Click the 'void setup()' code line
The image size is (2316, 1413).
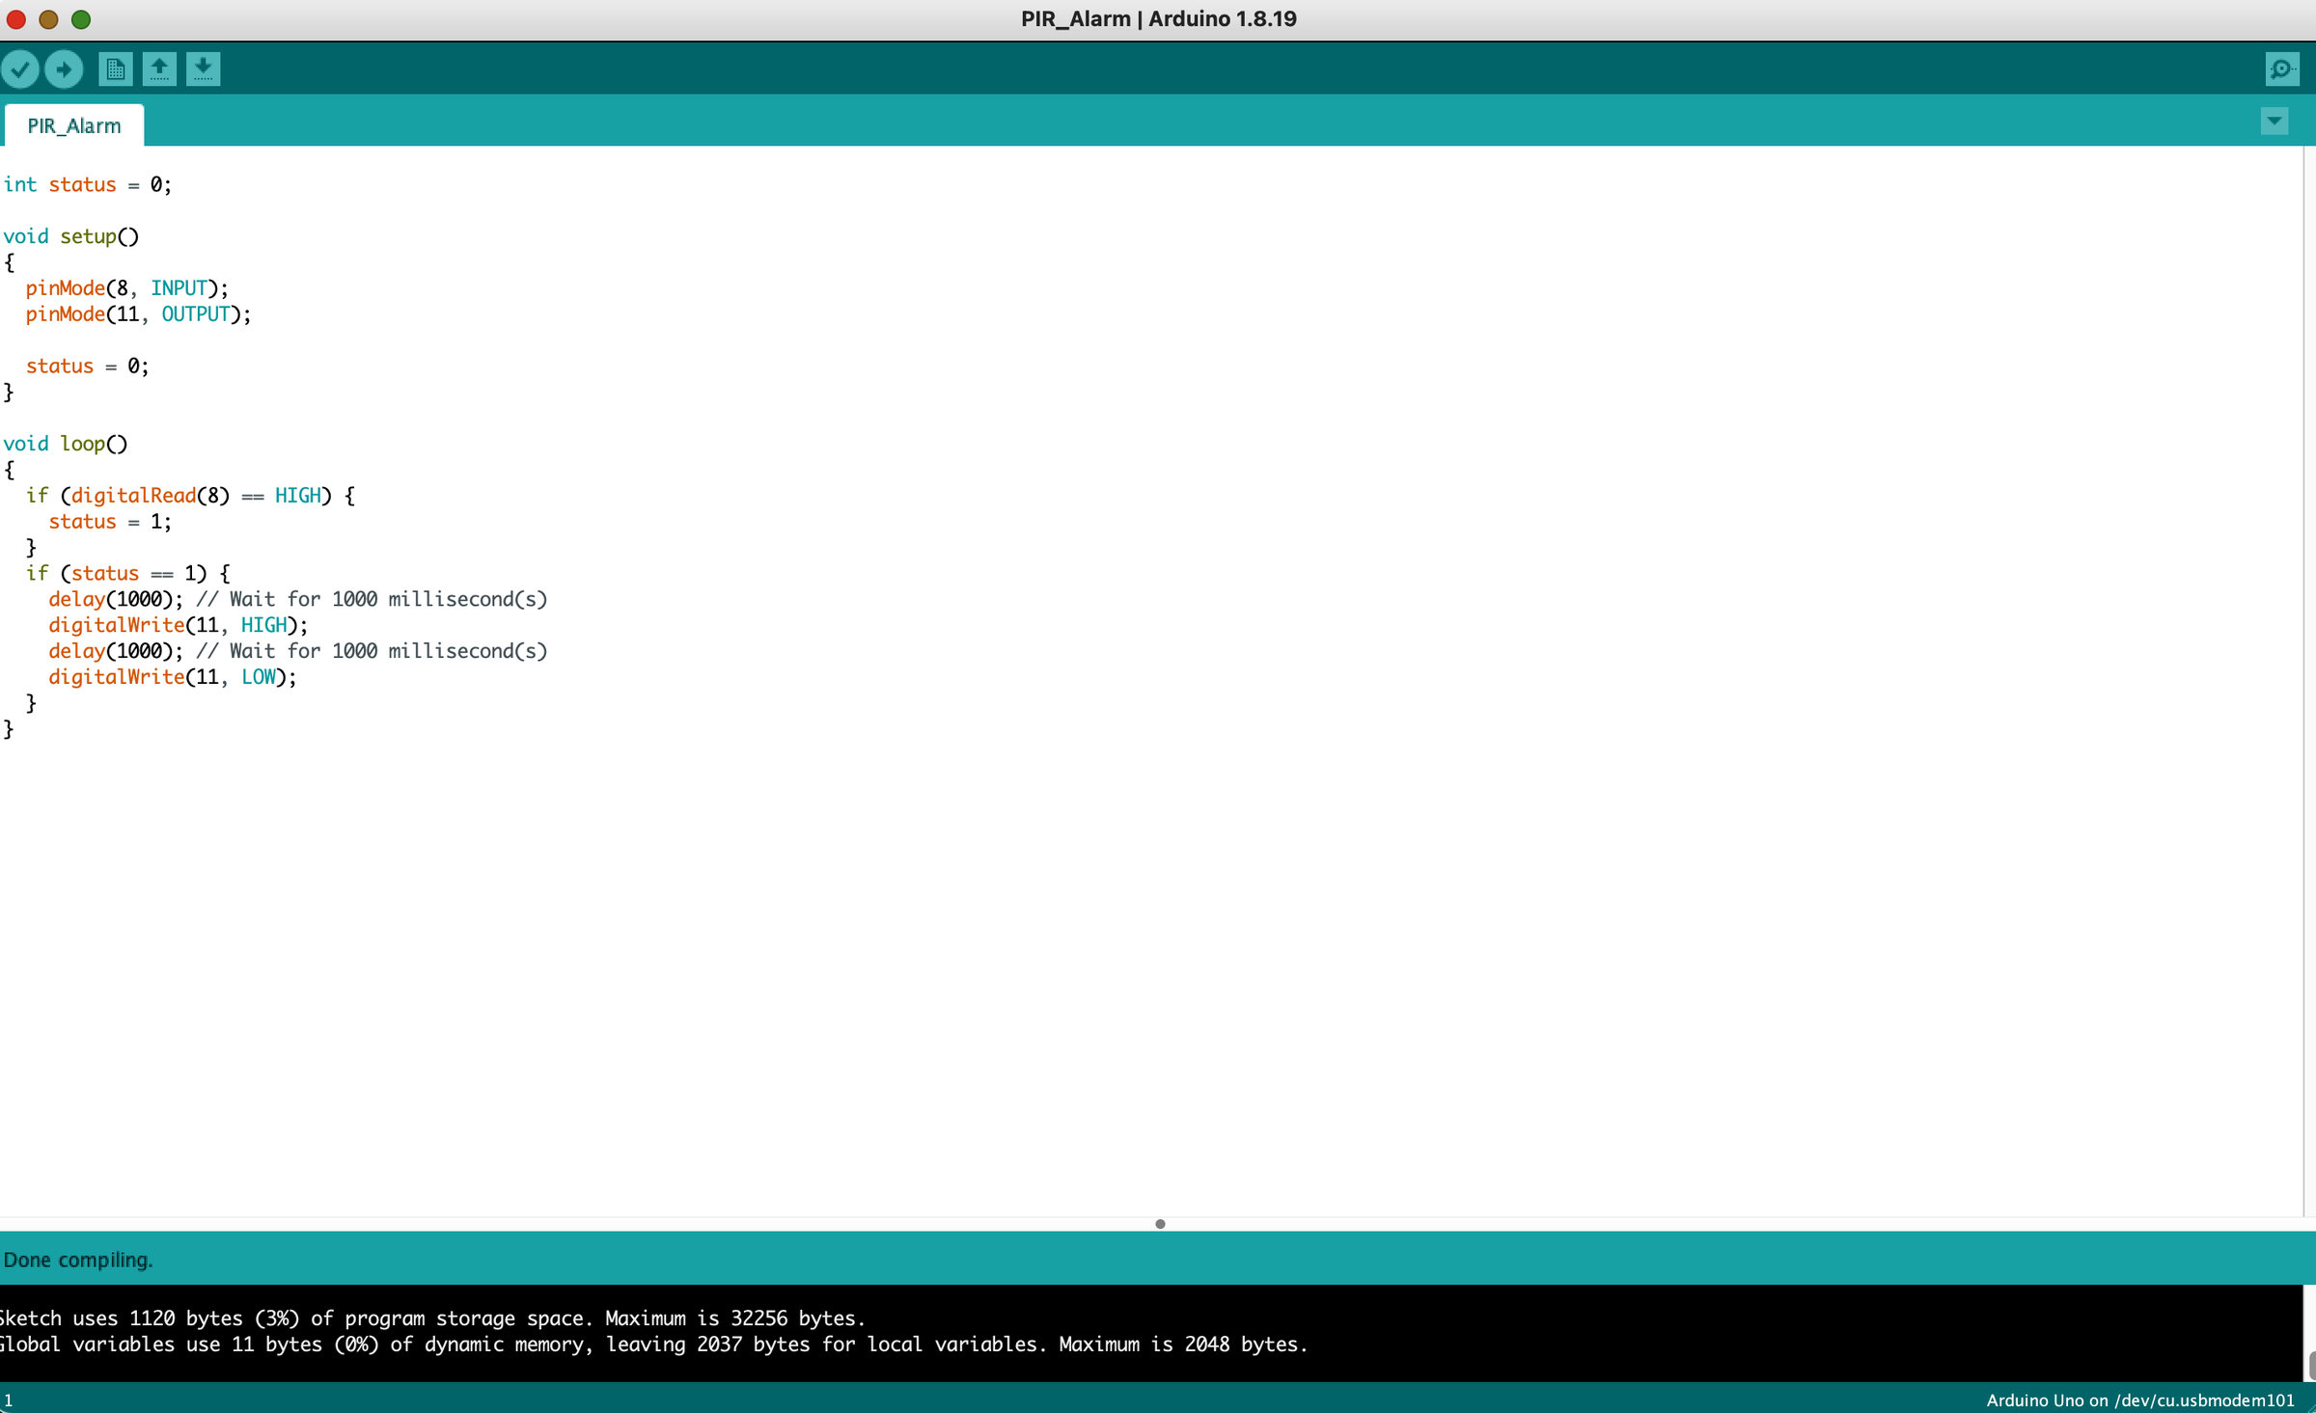pos(71,236)
